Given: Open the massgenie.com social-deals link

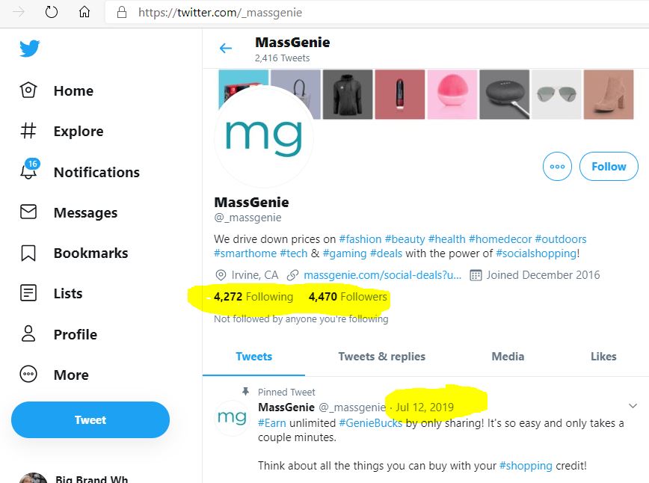Looking at the screenshot, I should tap(382, 275).
